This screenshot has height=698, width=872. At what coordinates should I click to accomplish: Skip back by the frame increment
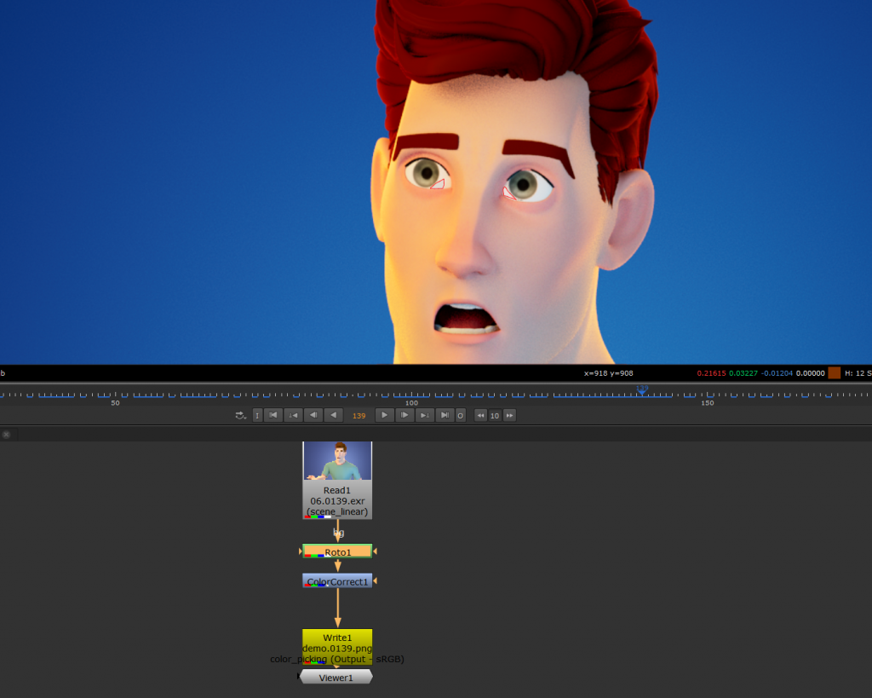(x=480, y=415)
